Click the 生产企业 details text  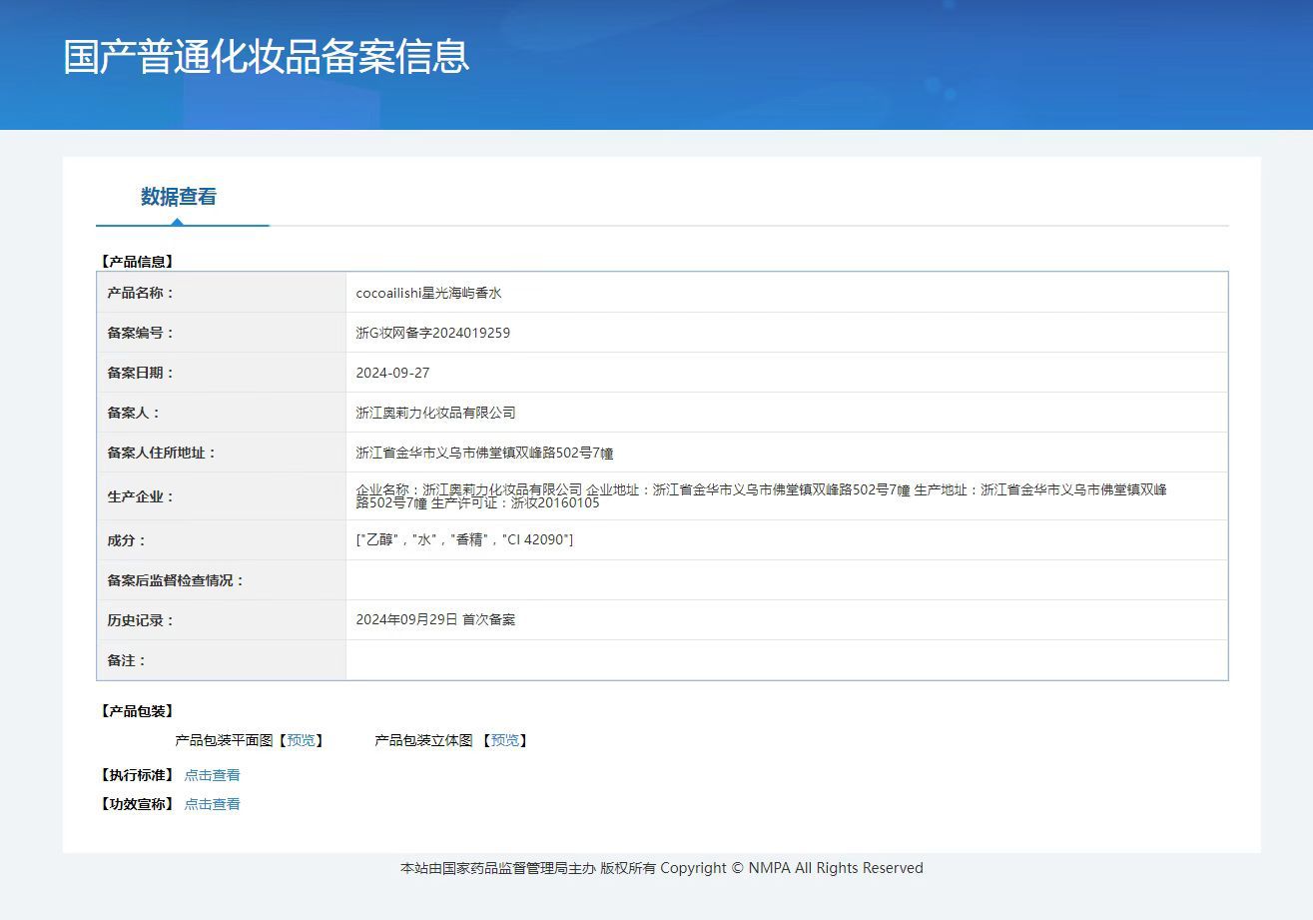(761, 496)
